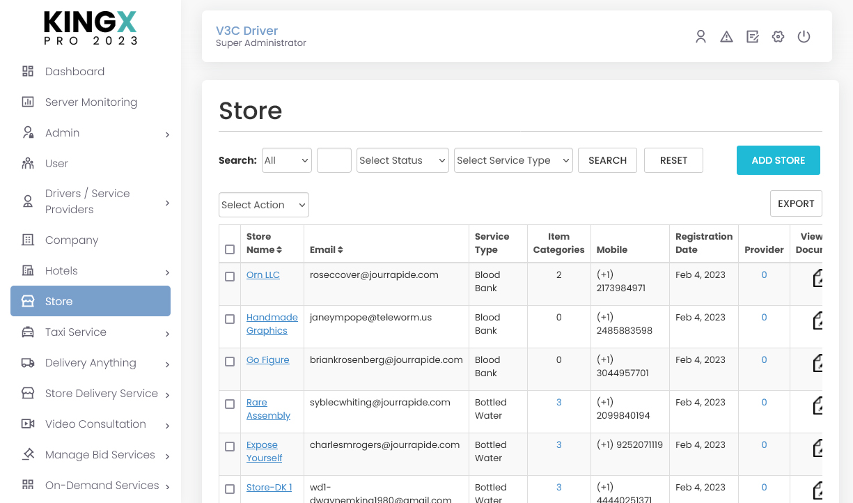
Task: Open the document icon for Handmade Graphics
Action: 817,320
